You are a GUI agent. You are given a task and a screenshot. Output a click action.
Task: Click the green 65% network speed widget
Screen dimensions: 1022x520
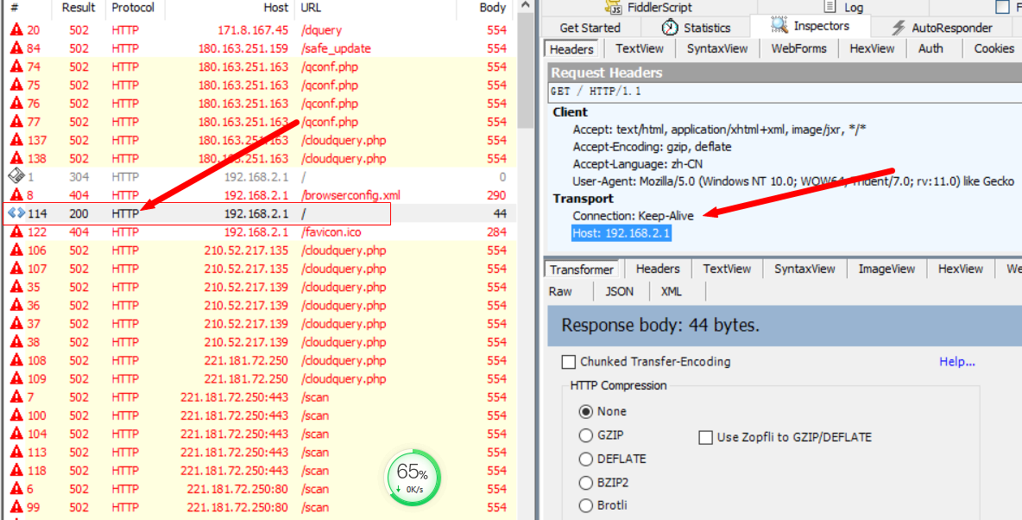413,477
